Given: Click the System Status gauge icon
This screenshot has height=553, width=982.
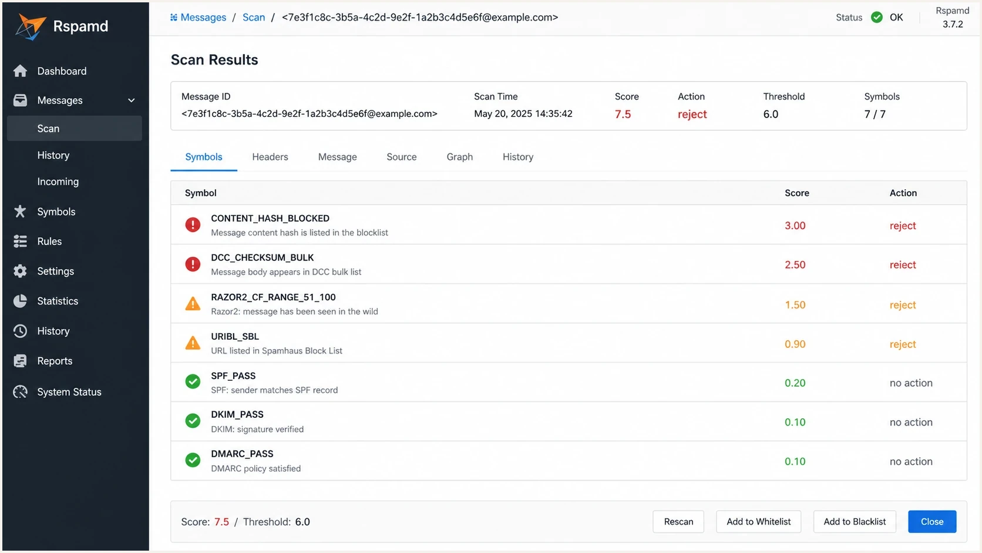Looking at the screenshot, I should [20, 392].
